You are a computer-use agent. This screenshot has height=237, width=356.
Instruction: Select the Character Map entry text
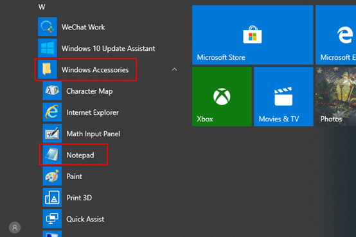point(89,91)
